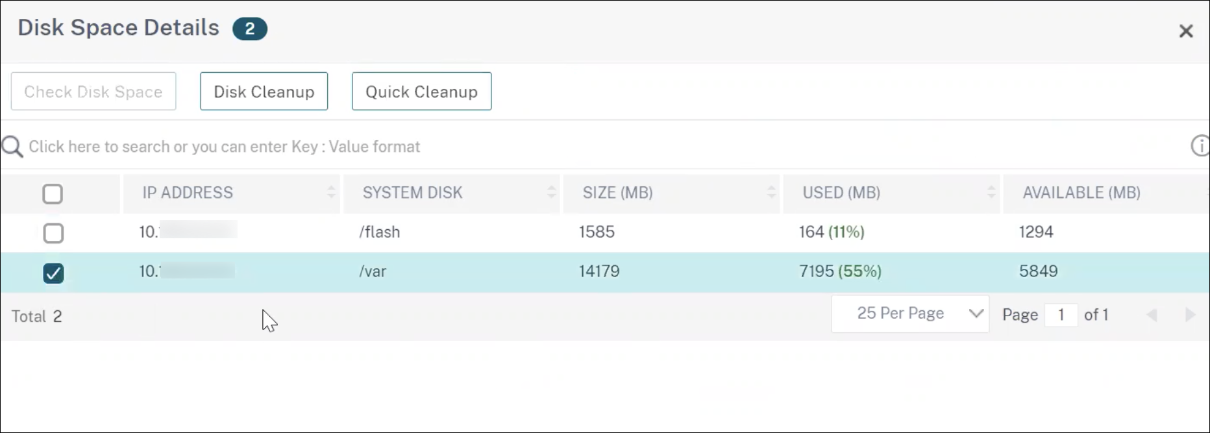Close the Disk Space Details dialog
Screen dimensions: 1210x433
click(x=1185, y=31)
